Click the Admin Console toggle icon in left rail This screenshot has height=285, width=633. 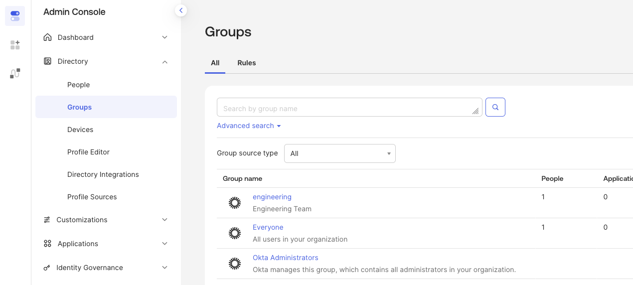click(15, 16)
